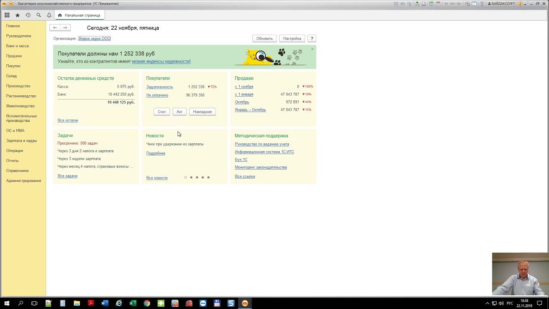The width and height of the screenshot is (549, 309).
Task: Open the Все задачи link
Action: (67, 176)
